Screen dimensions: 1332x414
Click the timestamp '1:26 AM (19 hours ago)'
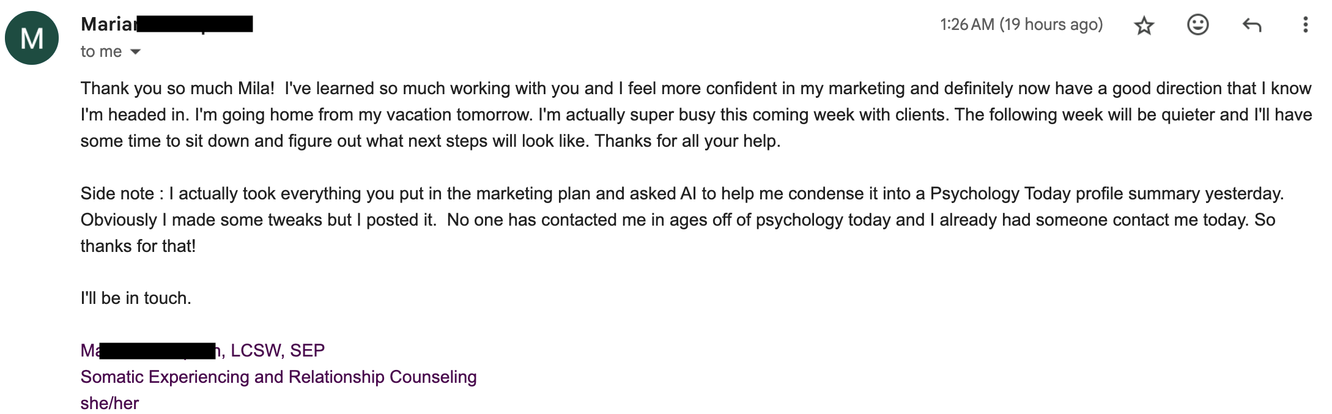(1020, 24)
